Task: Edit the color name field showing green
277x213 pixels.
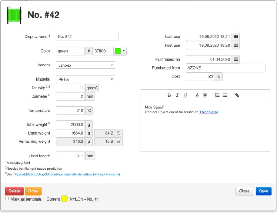Action: pyautogui.click(x=70, y=51)
